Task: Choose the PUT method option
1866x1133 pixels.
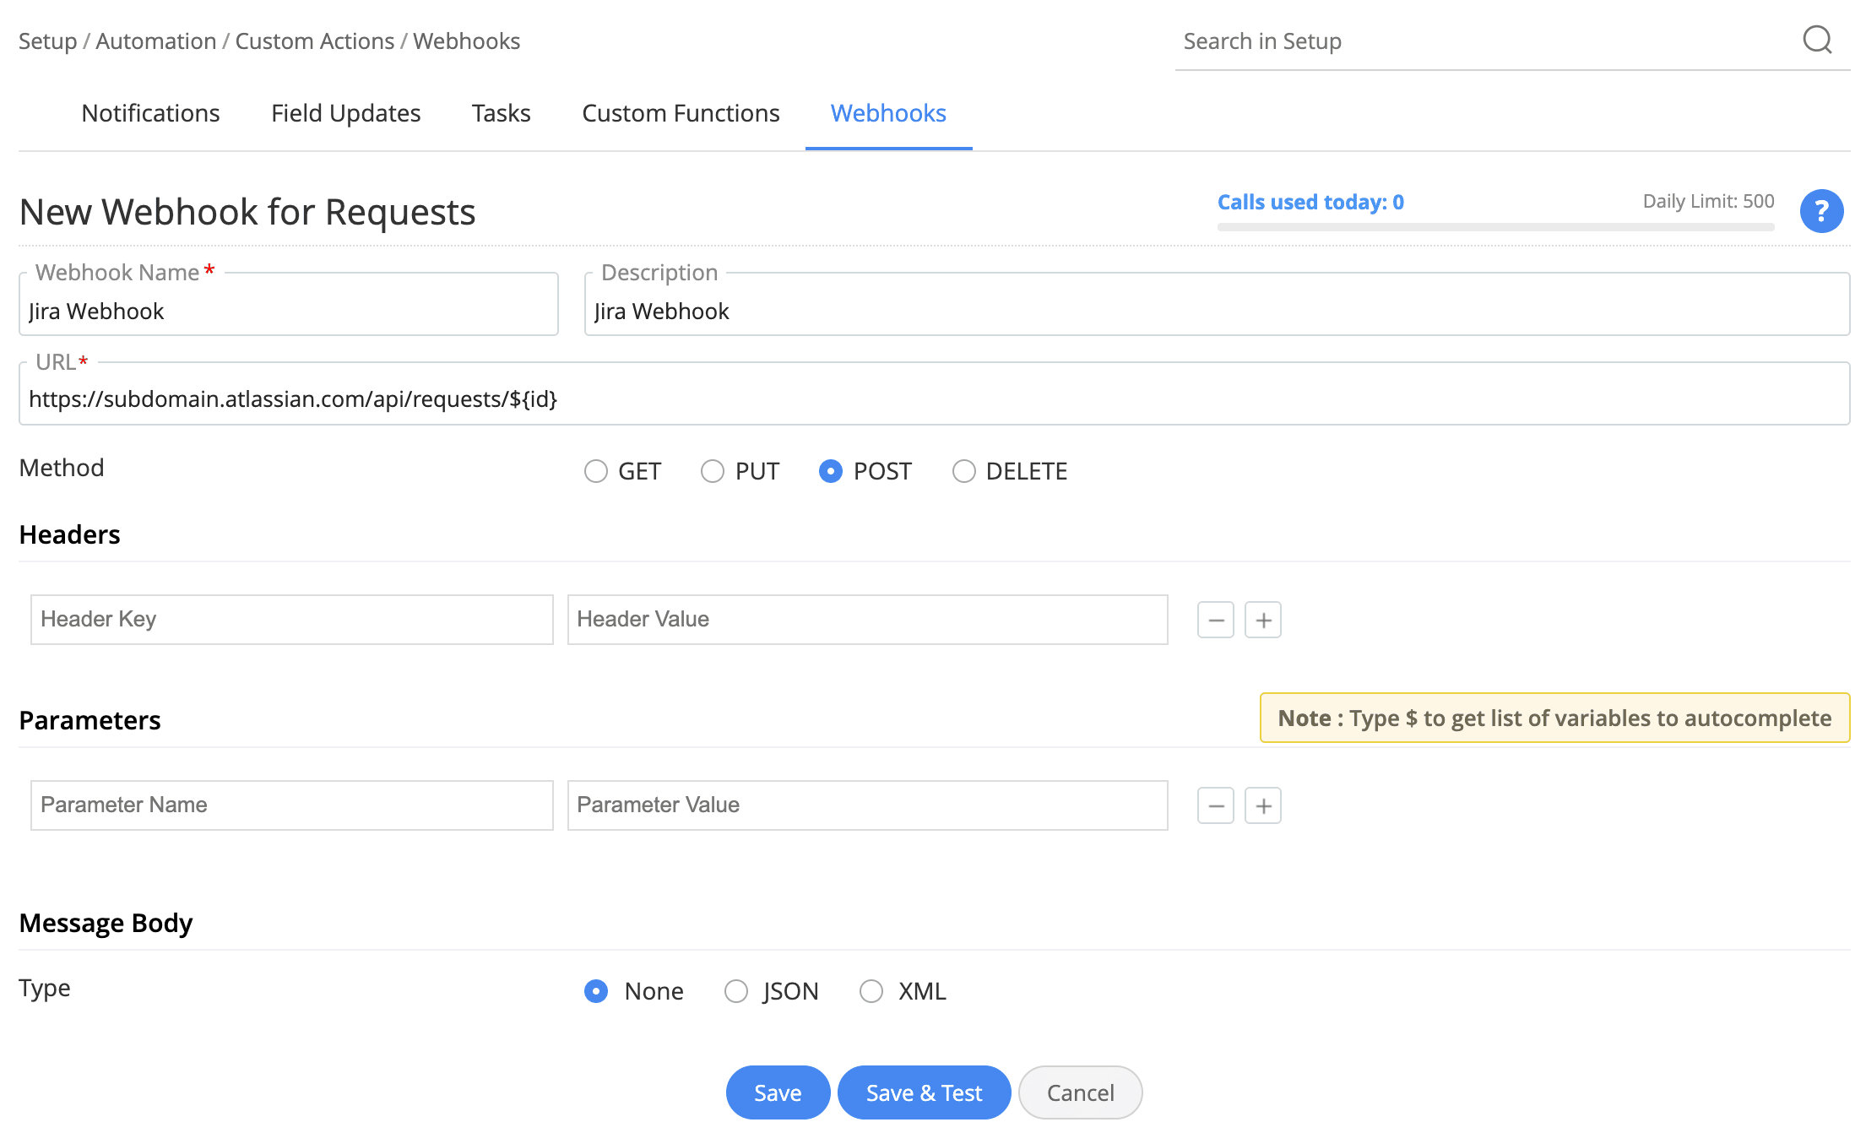Action: (x=713, y=471)
